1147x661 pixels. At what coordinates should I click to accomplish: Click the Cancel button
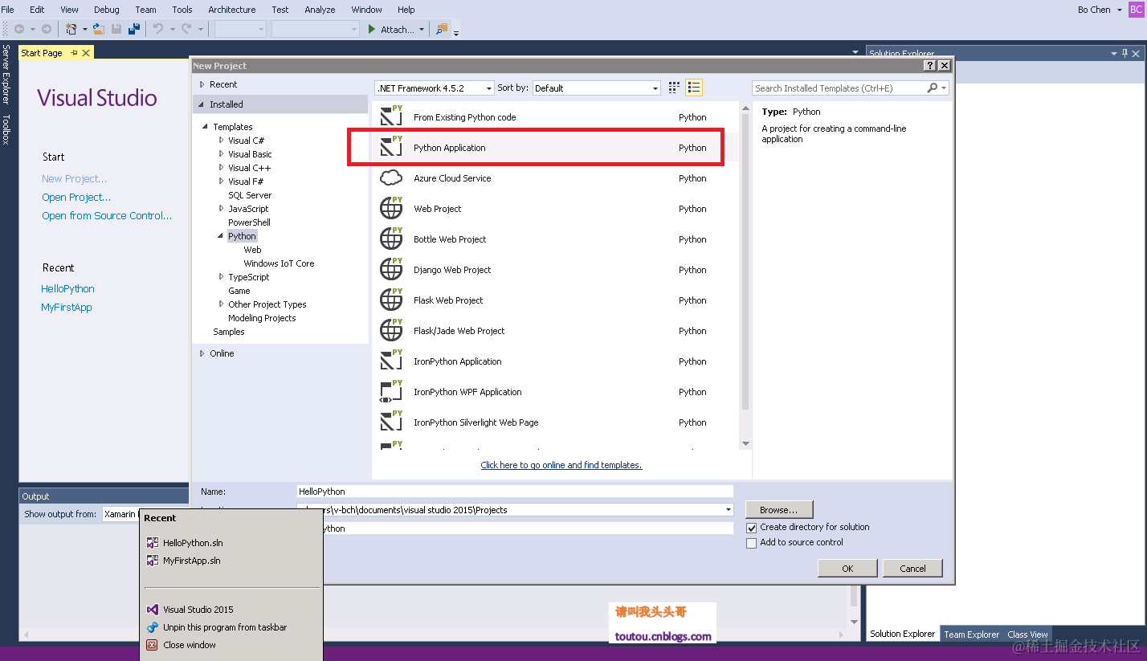coord(912,569)
